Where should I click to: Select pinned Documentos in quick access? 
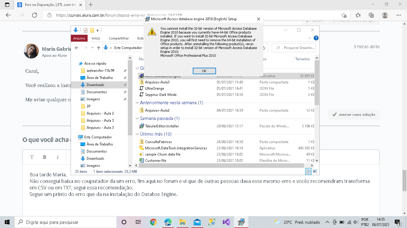point(97,92)
